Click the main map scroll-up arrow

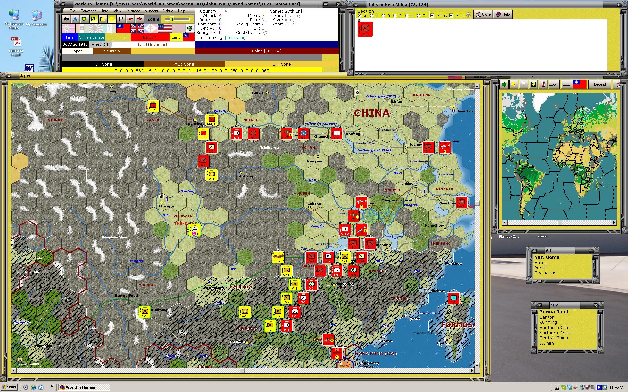click(477, 86)
